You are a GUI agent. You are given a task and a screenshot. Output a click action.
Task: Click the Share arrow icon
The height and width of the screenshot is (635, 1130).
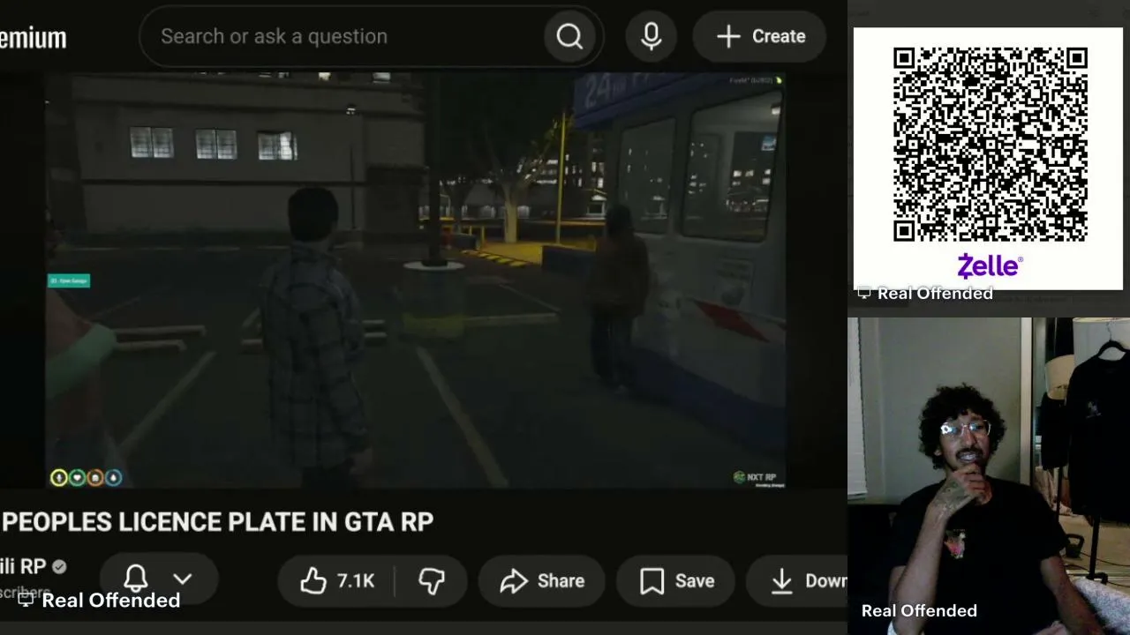tap(513, 580)
